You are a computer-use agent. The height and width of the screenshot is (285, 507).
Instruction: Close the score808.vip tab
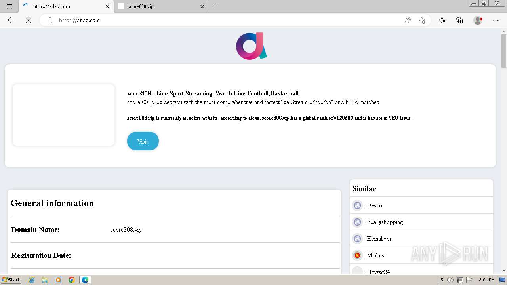point(202,6)
